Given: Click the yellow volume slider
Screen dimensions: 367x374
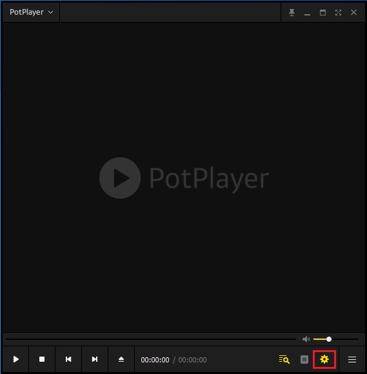Looking at the screenshot, I should point(336,339).
